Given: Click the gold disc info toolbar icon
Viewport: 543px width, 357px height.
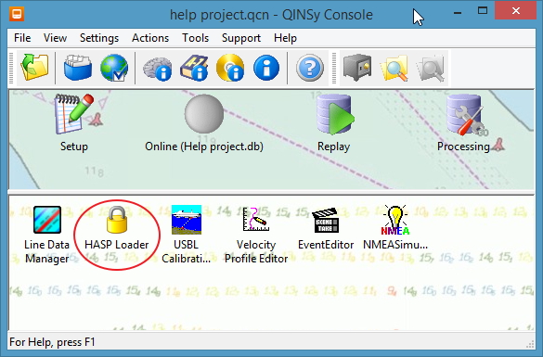Looking at the screenshot, I should click(x=230, y=68).
